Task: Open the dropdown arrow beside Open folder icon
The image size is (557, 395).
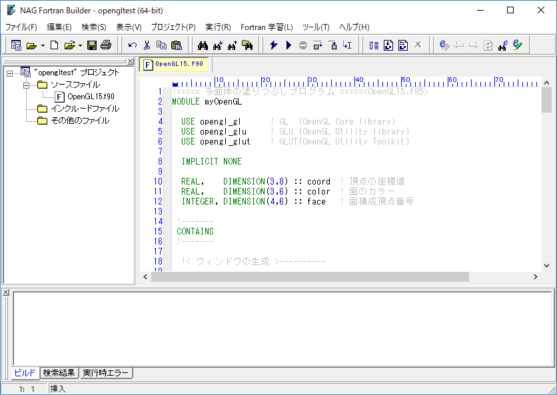Action: pos(43,46)
